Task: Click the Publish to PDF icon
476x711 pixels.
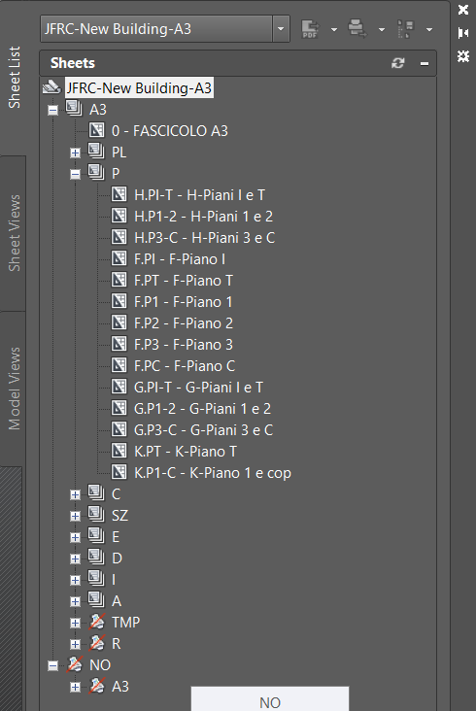Action: [x=310, y=29]
